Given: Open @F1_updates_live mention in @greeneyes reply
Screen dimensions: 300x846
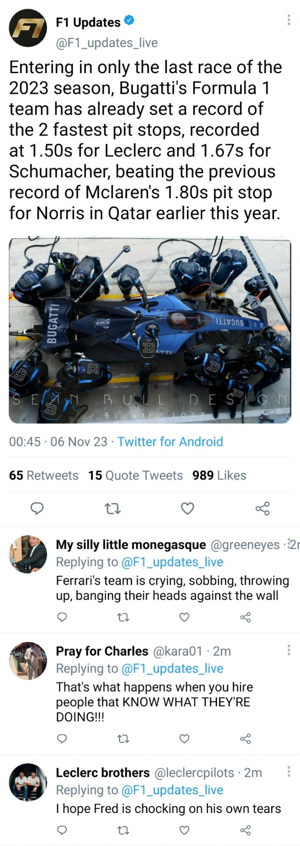Looking at the screenshot, I should [172, 562].
